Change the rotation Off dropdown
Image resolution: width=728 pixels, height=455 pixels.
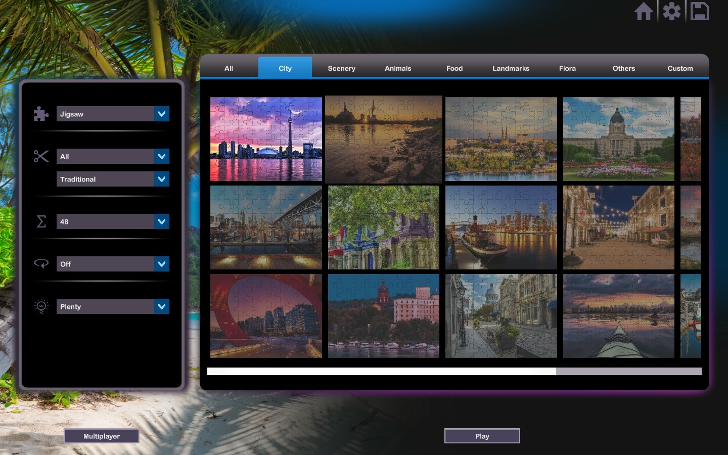coord(112,263)
